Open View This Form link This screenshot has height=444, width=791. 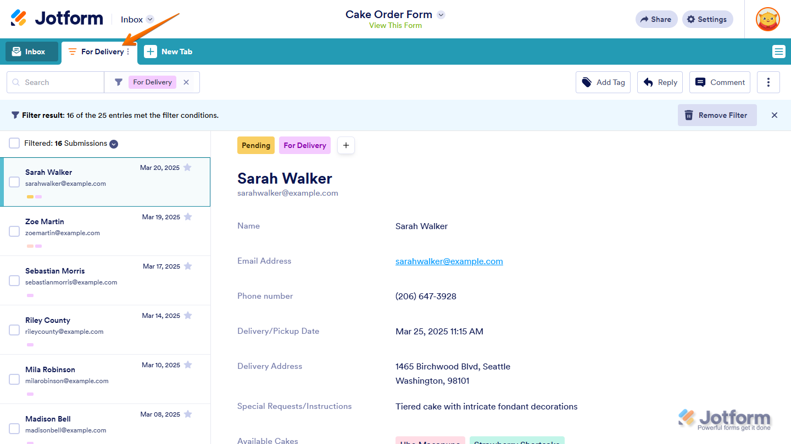pyautogui.click(x=395, y=25)
